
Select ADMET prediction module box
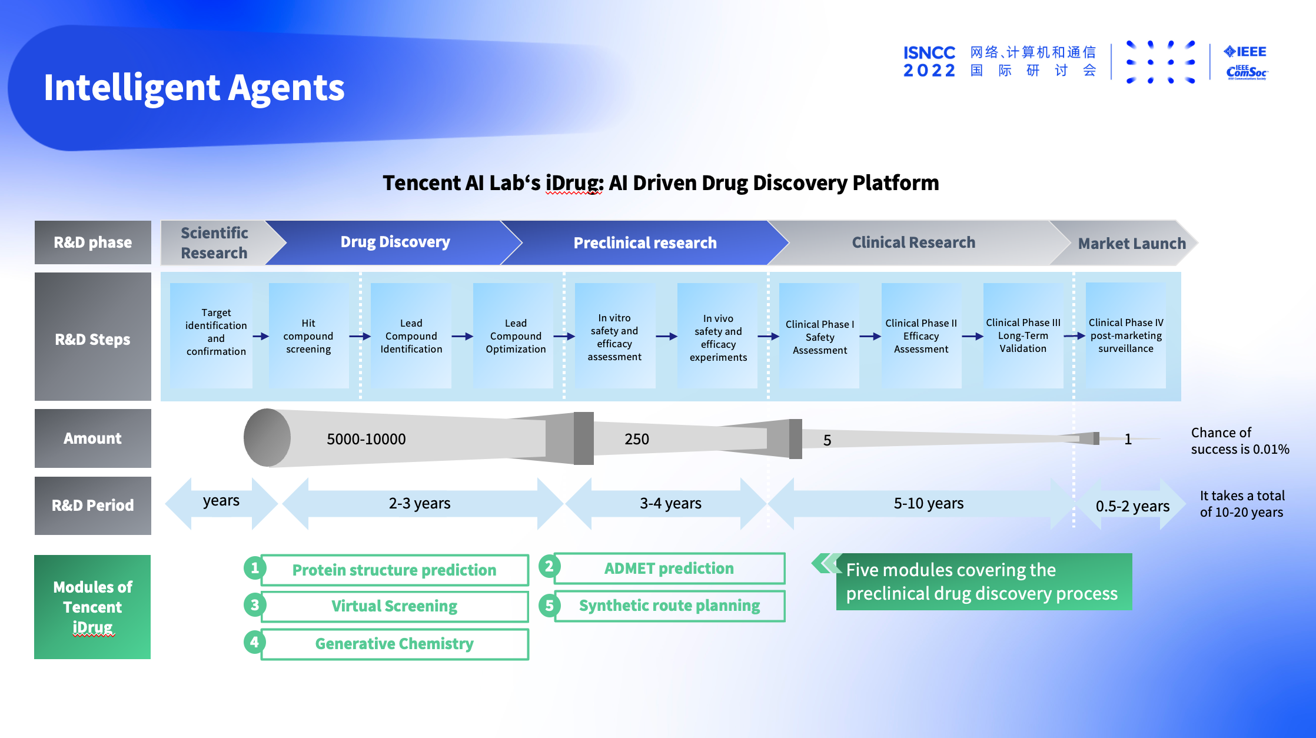pos(670,568)
